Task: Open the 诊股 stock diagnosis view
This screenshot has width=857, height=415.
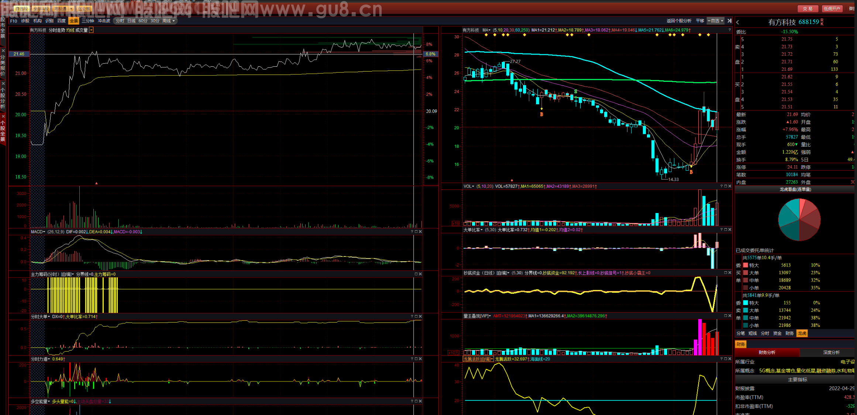Action: (x=25, y=21)
